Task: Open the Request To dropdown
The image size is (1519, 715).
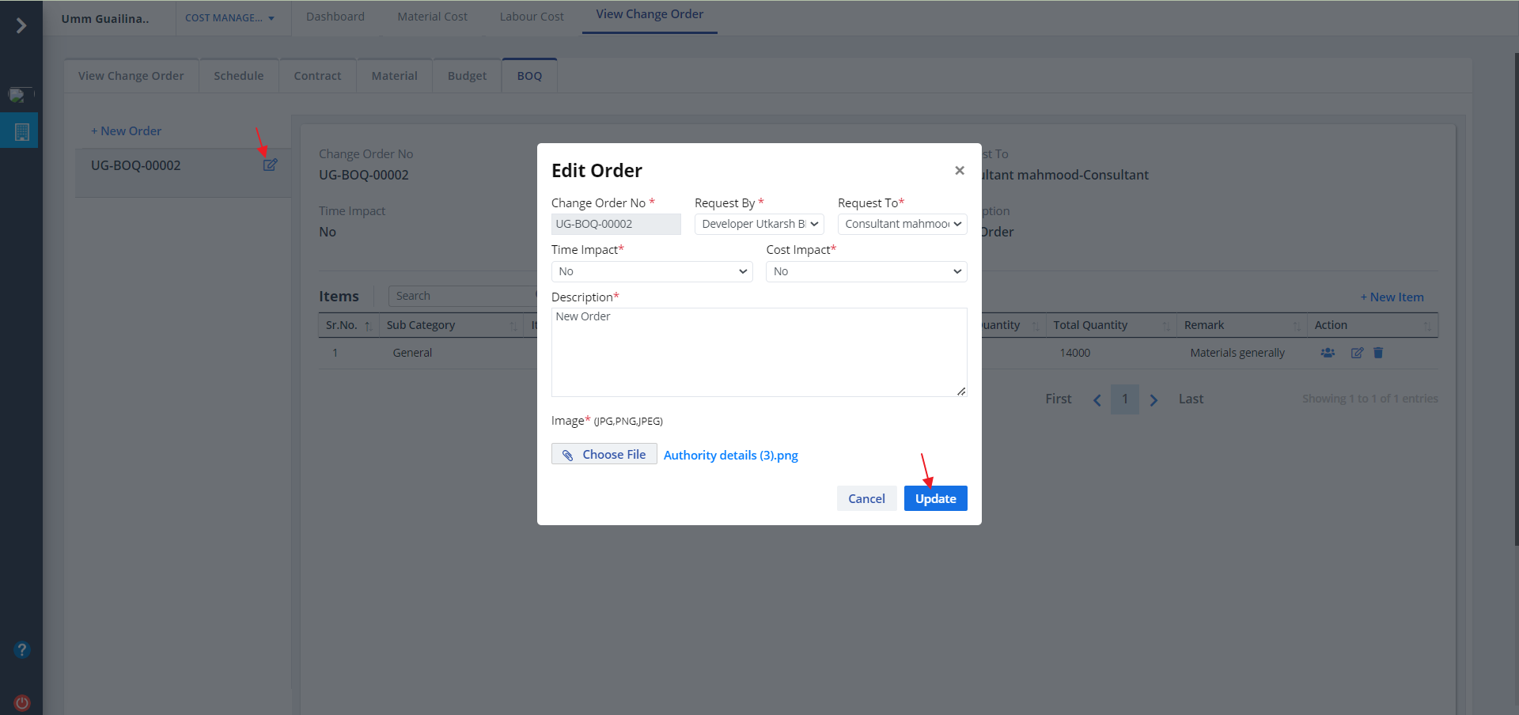Action: (x=902, y=225)
